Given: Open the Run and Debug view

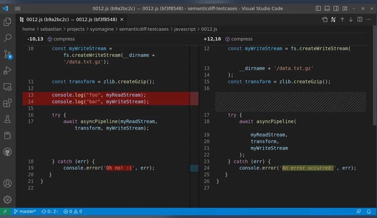Looking at the screenshot, I should pos(7,71).
